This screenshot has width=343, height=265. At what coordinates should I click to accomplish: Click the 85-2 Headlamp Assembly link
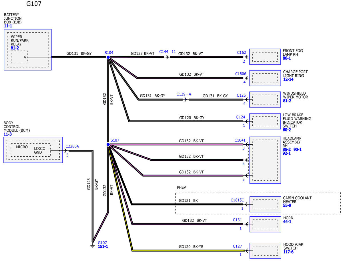287,149
